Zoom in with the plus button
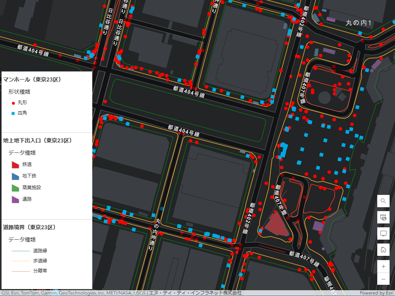This screenshot has height=296, width=395. pyautogui.click(x=383, y=266)
